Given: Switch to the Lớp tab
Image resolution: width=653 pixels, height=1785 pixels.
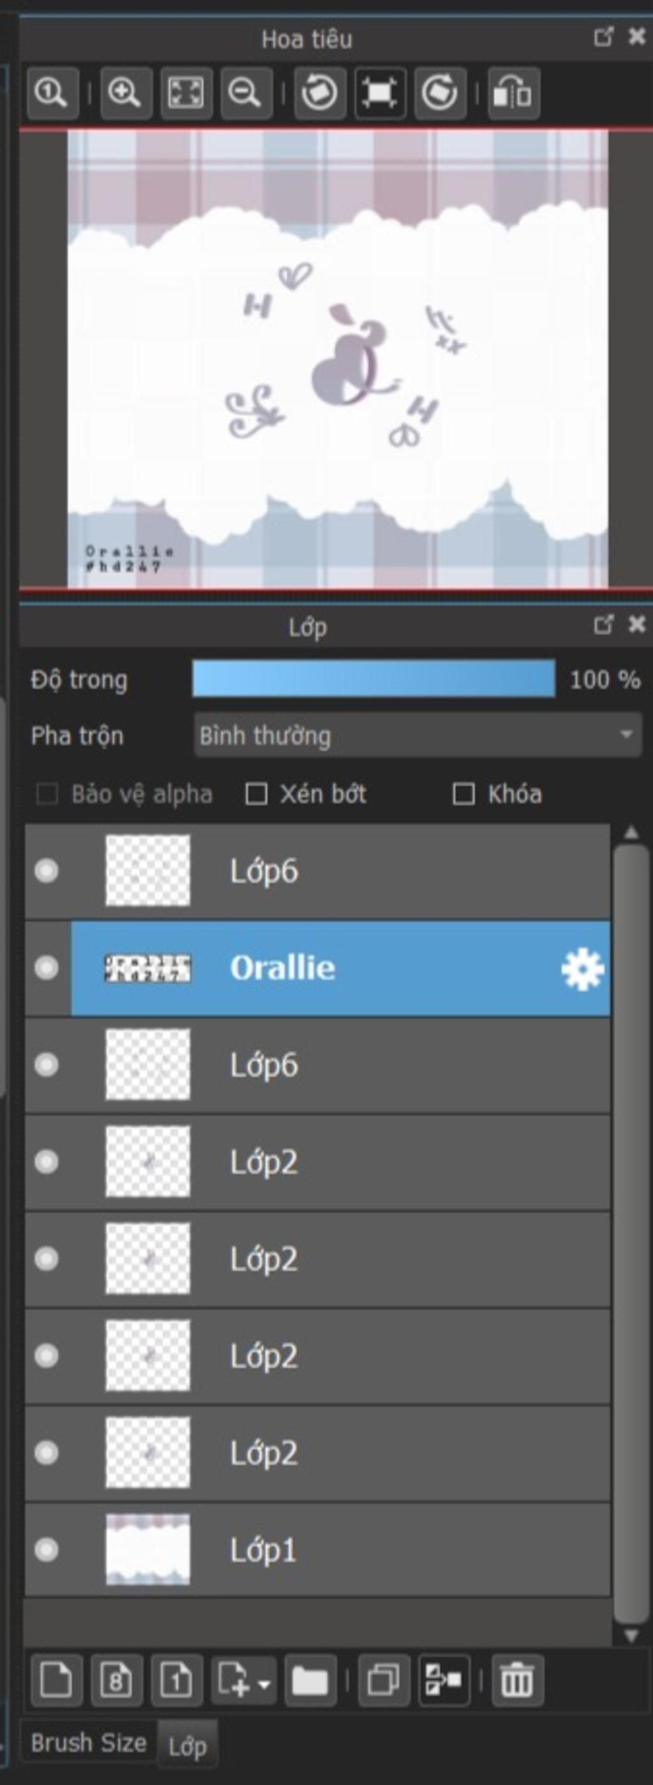Looking at the screenshot, I should coord(187,1745).
